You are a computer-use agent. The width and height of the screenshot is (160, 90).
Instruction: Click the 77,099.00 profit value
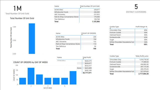coord(145,62)
